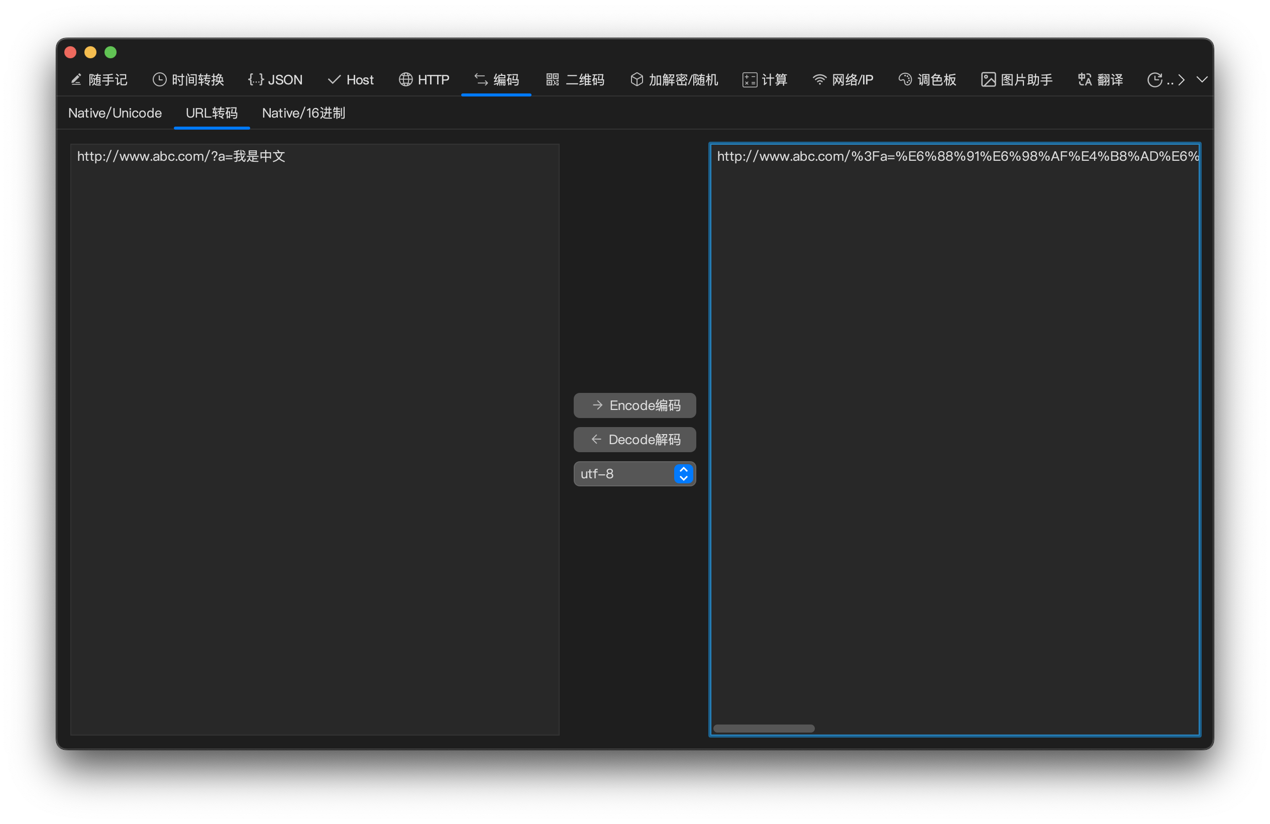Viewport: 1270px width, 824px height.
Task: Select the JSON braces icon
Action: coord(256,79)
